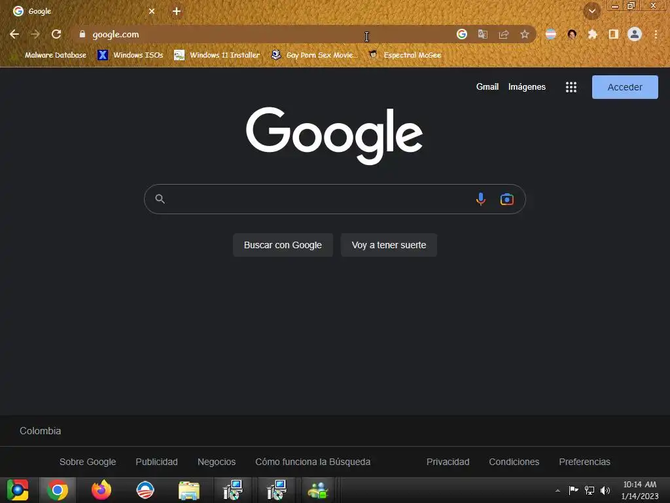This screenshot has height=503, width=670.
Task: Click the Google icon in address bar
Action: (x=461, y=34)
